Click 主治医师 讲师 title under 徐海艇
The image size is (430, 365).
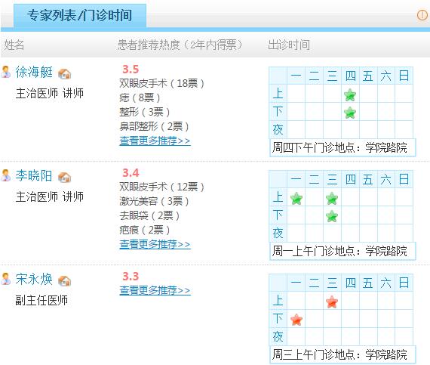50,94
